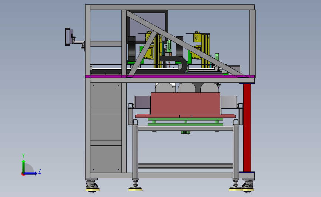Select the top cabinet door panel

[106, 96]
